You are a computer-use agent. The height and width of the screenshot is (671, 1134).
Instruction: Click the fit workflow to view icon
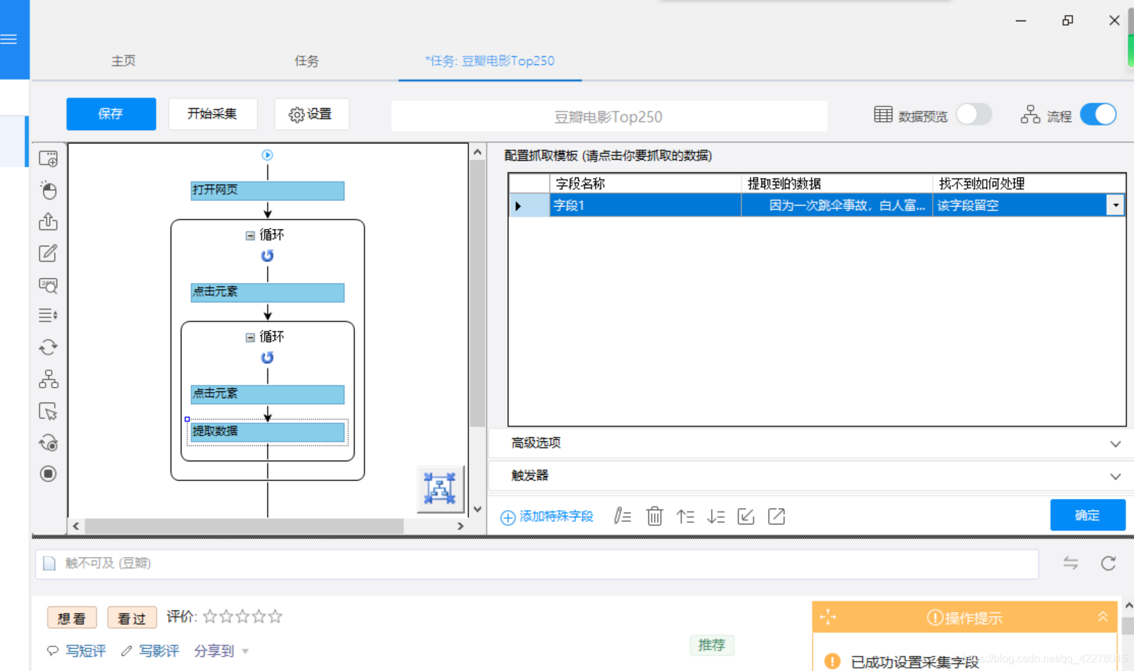[440, 488]
